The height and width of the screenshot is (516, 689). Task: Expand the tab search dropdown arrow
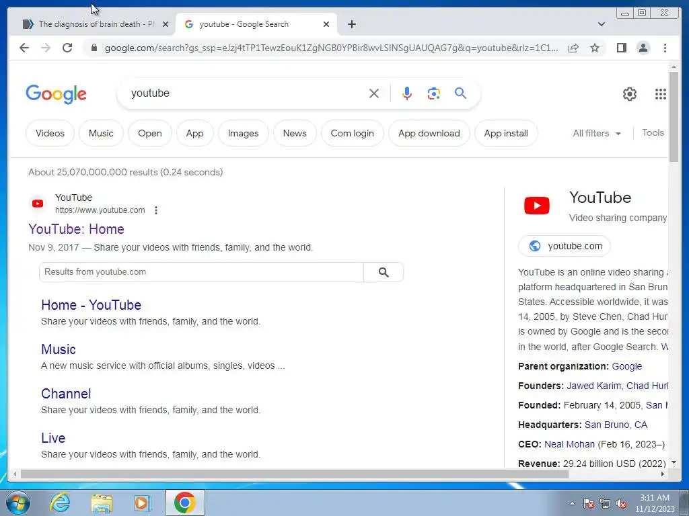pos(602,24)
